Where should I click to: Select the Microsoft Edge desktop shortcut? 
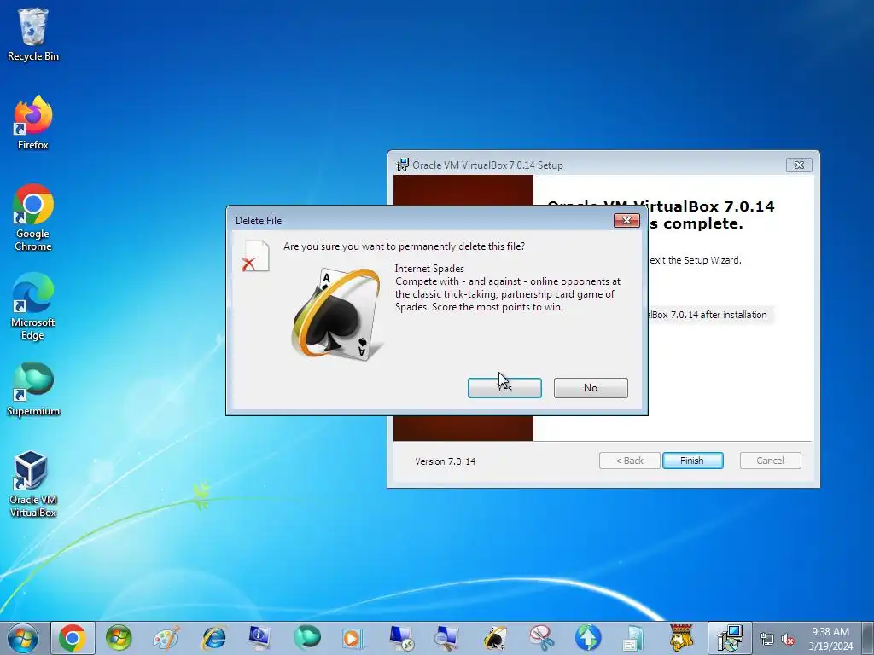(33, 306)
